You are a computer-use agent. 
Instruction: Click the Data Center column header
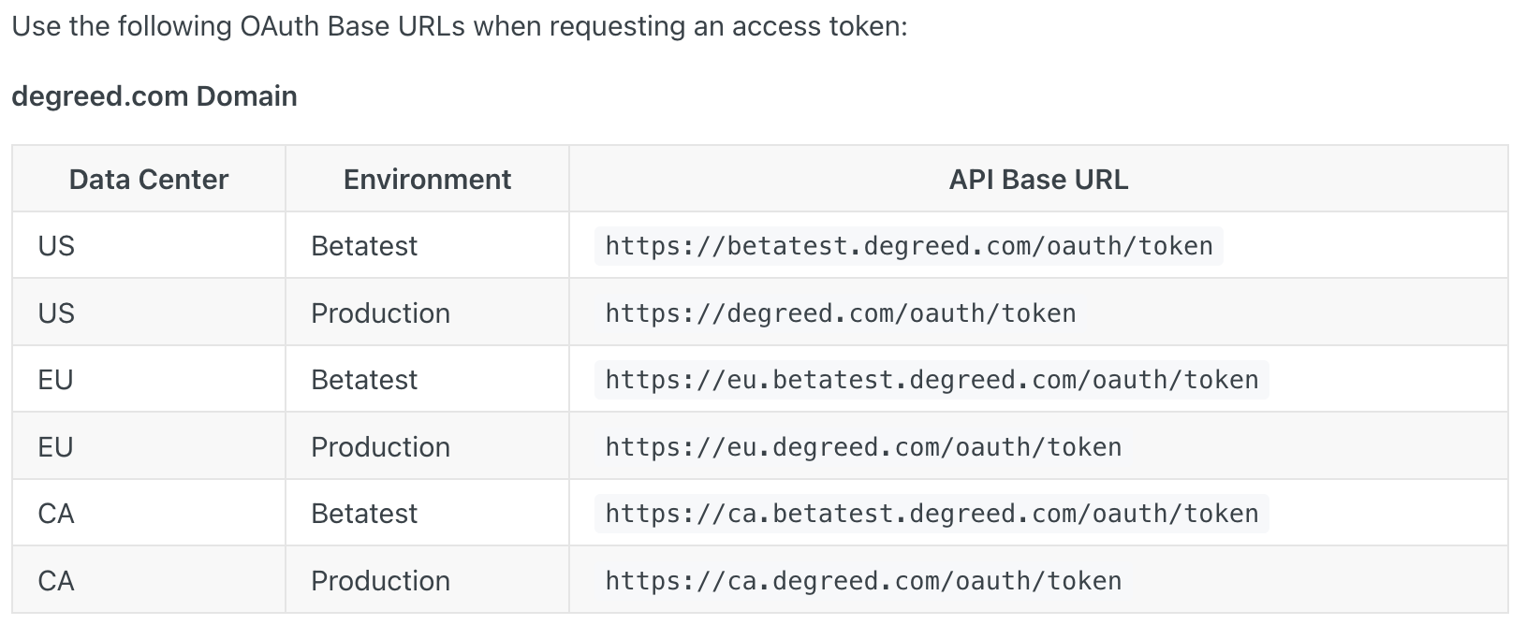149,179
